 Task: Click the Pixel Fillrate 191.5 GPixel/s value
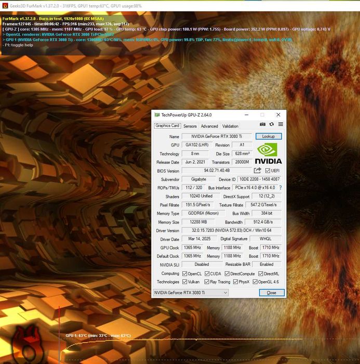tap(198, 205)
